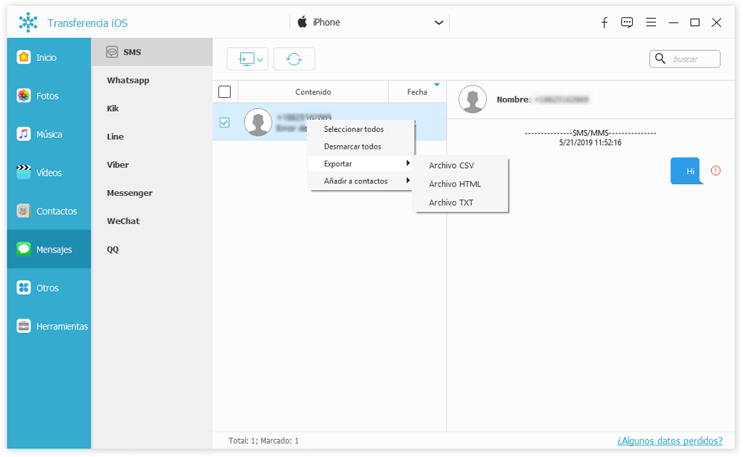Open the Vídeos section

tap(49, 173)
